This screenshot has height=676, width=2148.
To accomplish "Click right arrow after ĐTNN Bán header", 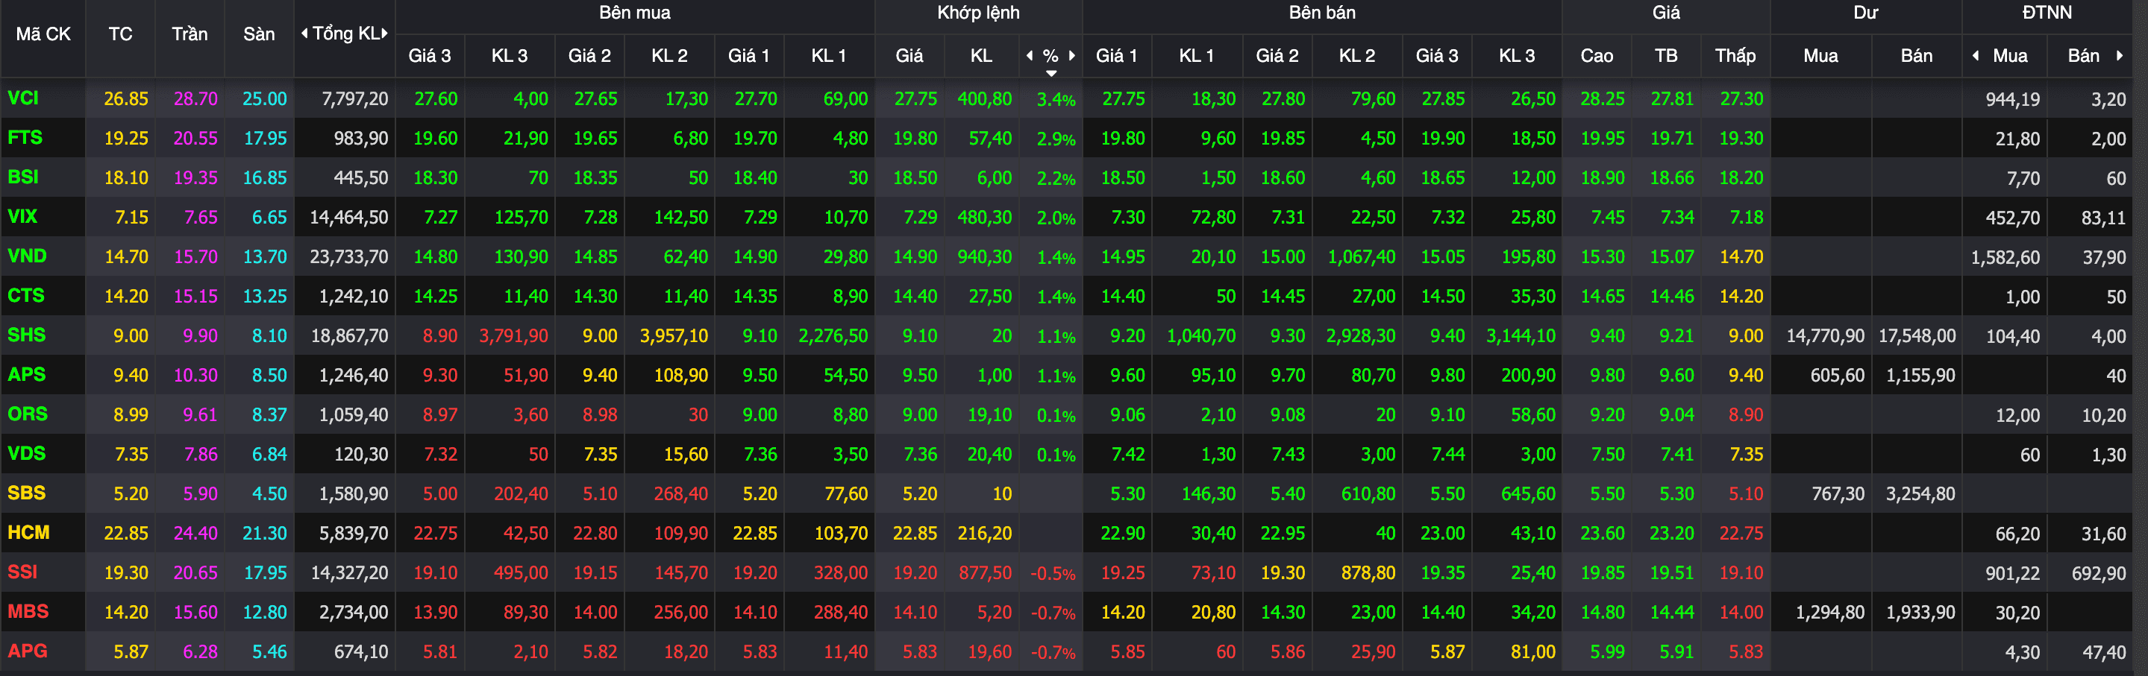I will click(2119, 56).
